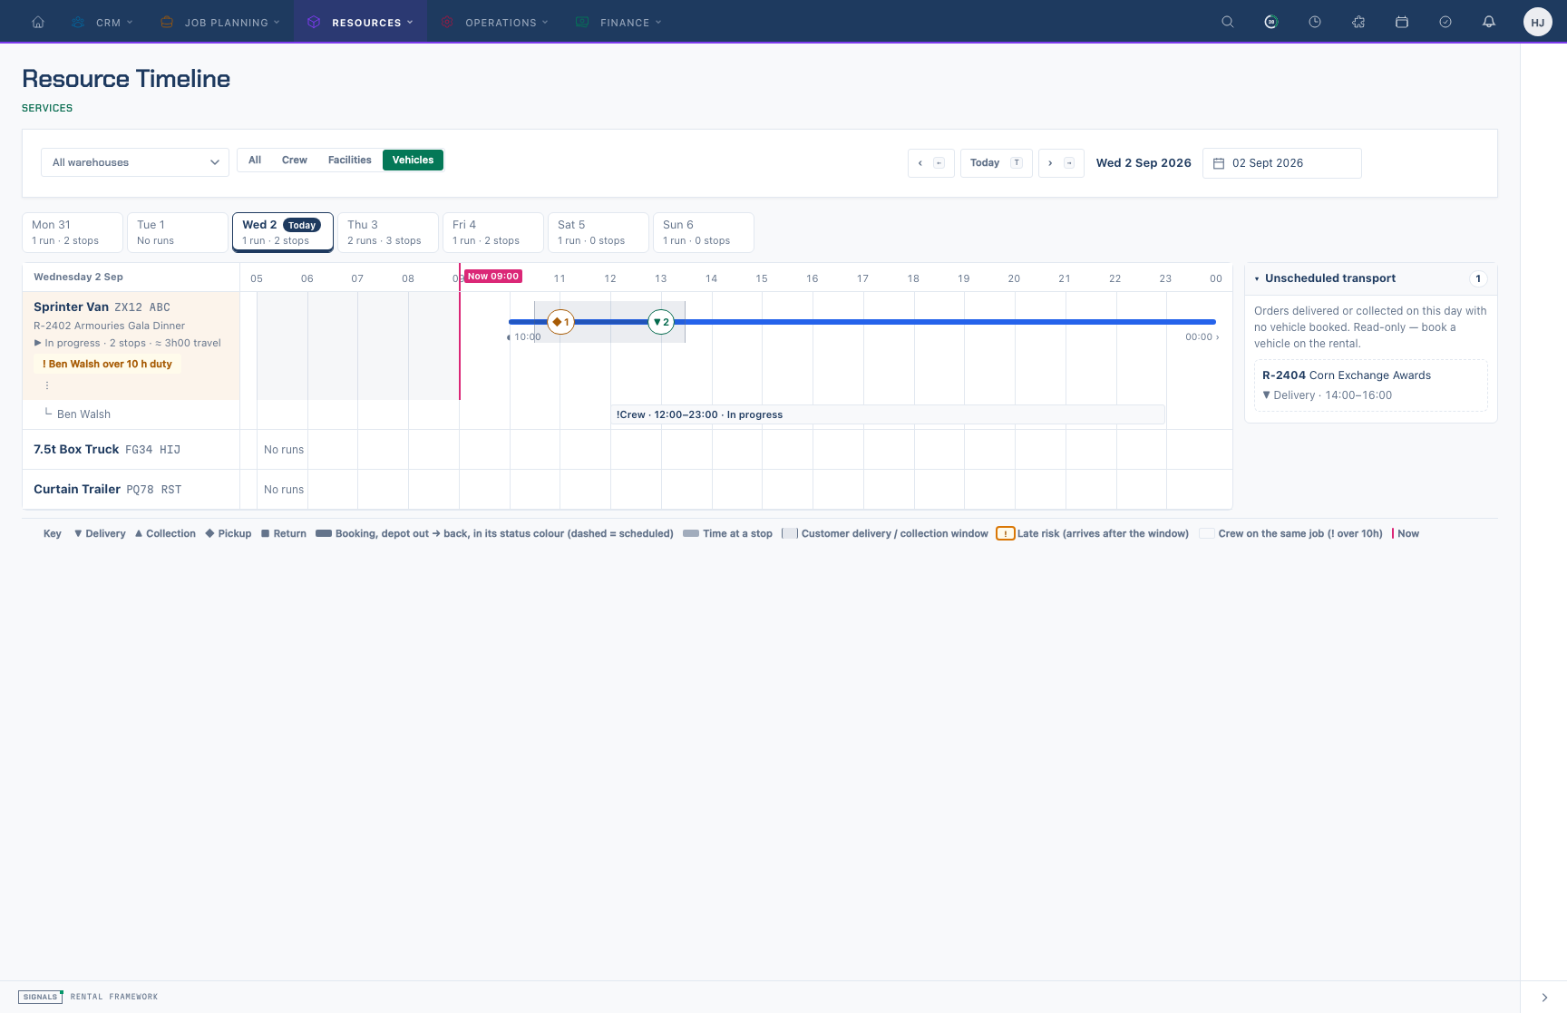Go to the previous day arrow
1567x1013 pixels.
(930, 163)
